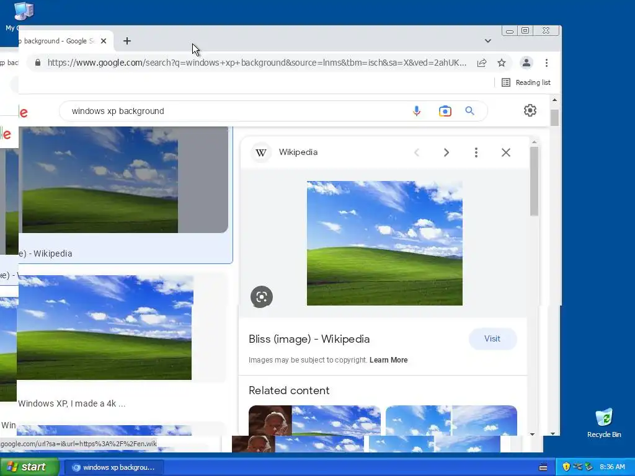Image resolution: width=635 pixels, height=476 pixels.
Task: Open the Reading list
Action: 526,82
